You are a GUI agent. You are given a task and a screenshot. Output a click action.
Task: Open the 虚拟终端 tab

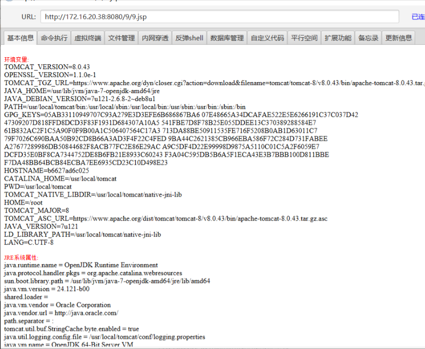coord(88,38)
